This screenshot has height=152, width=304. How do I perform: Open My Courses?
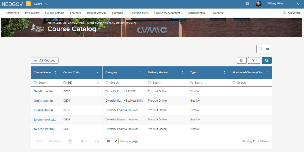(x=32, y=13)
